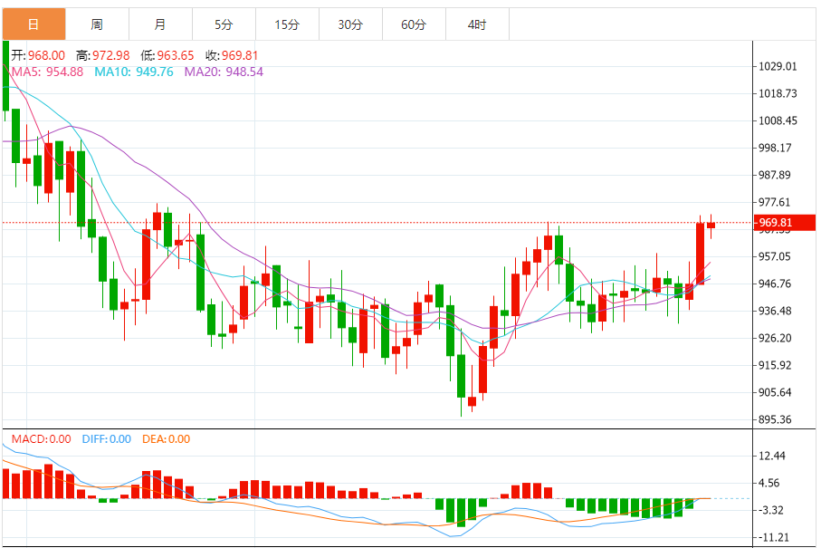
Task: Open the 15分 chart tab
Action: 287,24
